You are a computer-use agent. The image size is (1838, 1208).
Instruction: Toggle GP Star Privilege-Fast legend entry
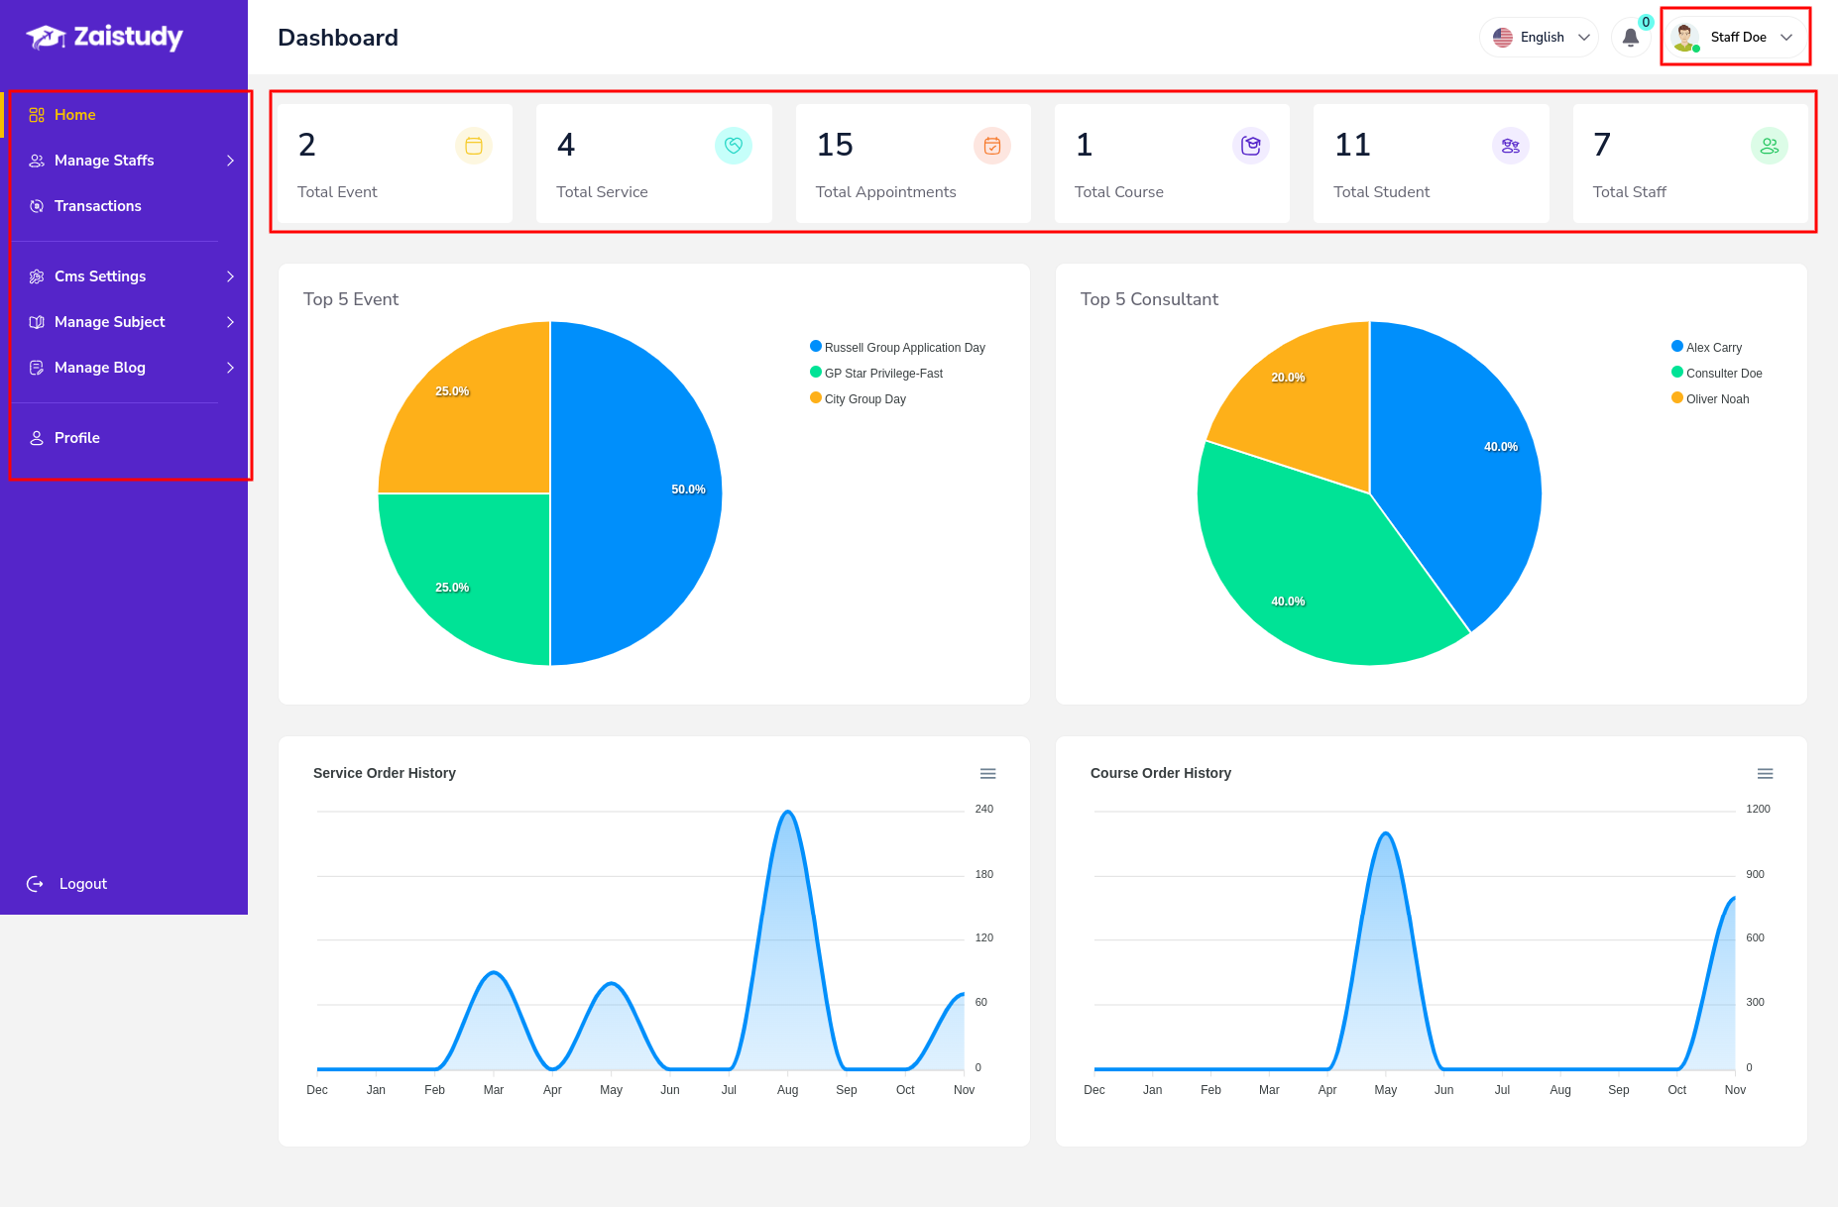coord(876,374)
